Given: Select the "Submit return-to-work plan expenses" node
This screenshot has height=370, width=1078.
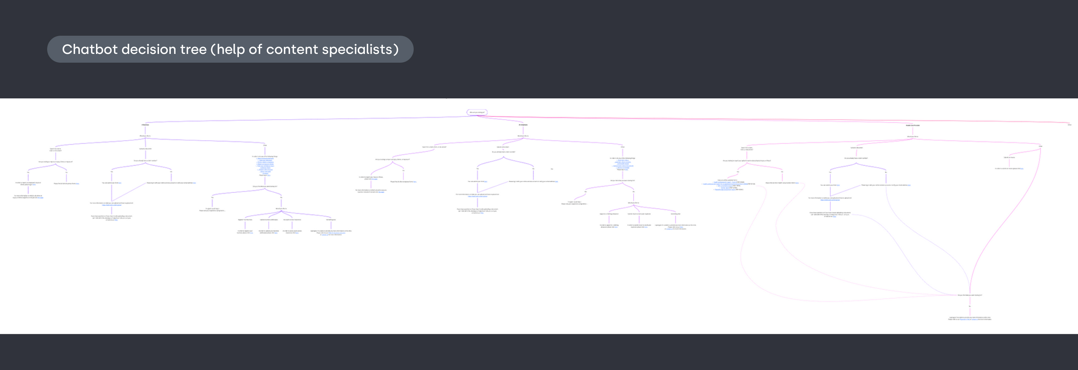Looking at the screenshot, I should [639, 214].
